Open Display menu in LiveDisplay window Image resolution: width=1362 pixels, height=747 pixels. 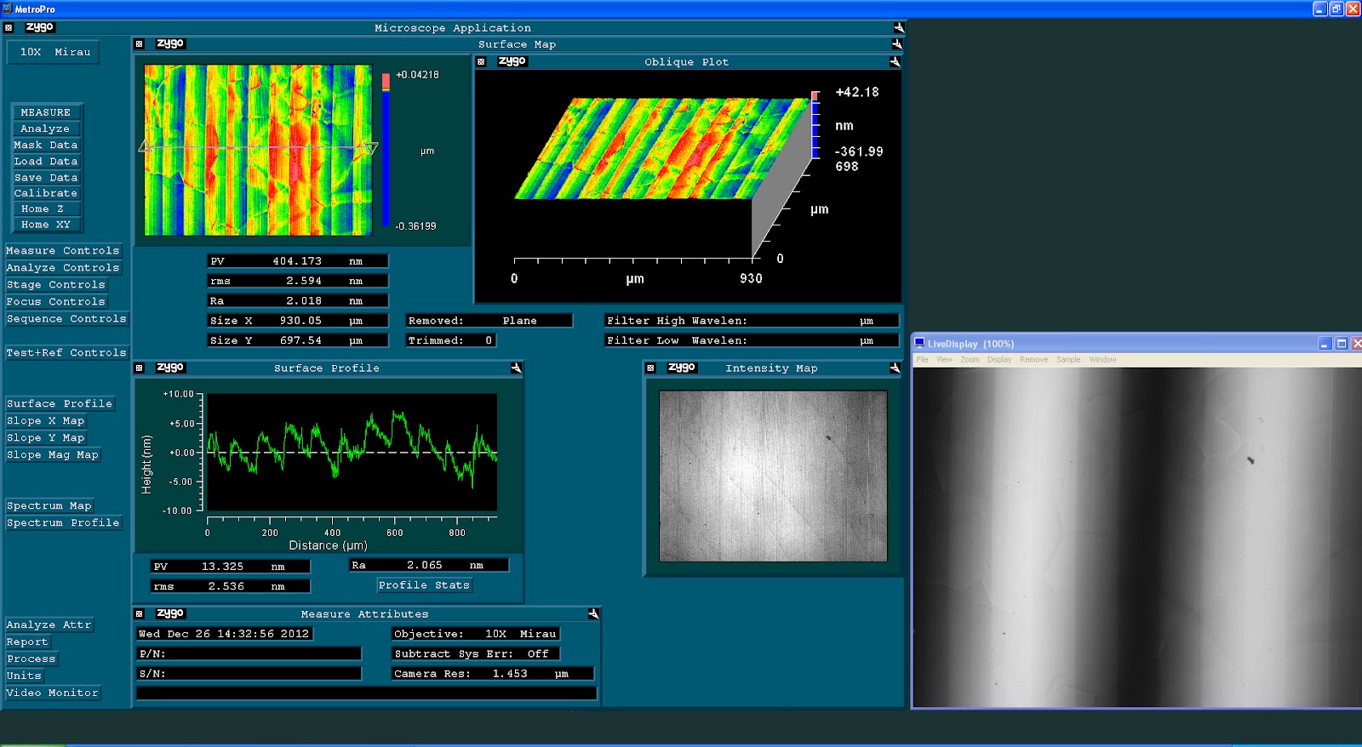coord(999,360)
